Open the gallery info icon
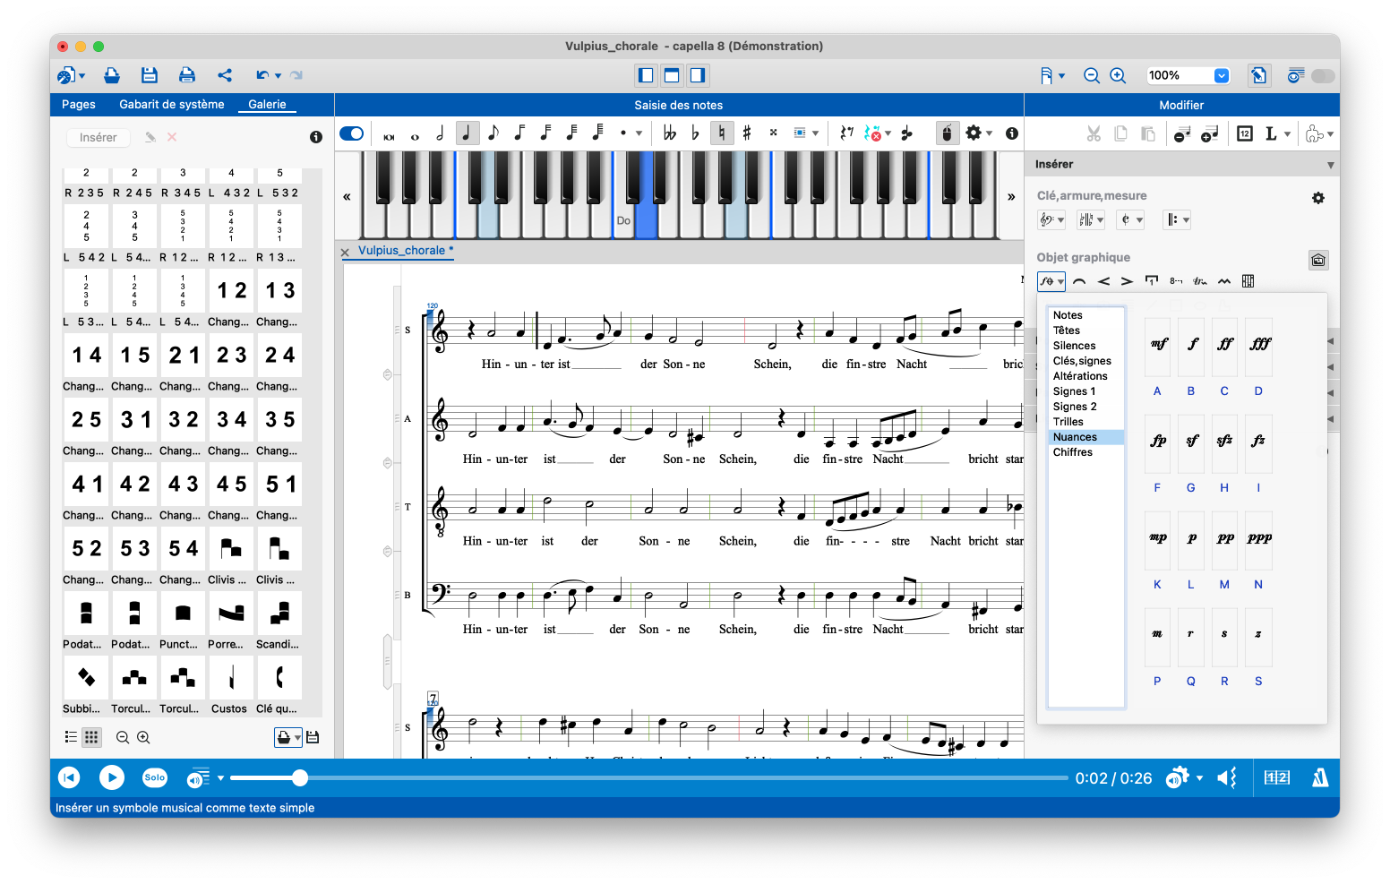This screenshot has width=1390, height=884. [316, 137]
